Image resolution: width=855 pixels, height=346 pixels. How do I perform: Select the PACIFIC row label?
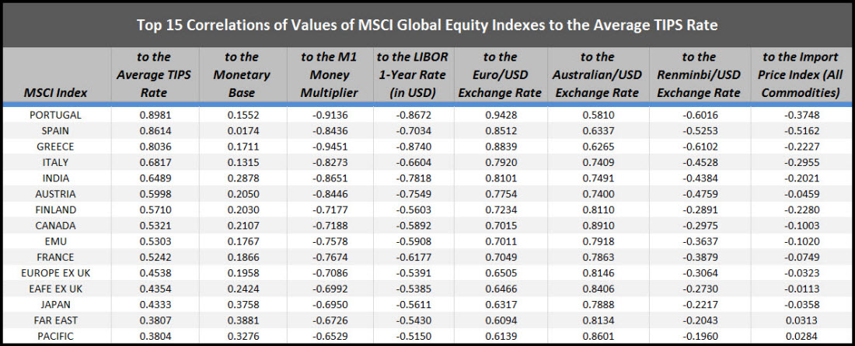point(58,336)
